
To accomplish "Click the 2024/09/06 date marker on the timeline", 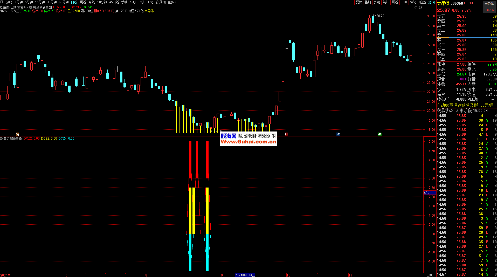I will (x=245, y=275).
